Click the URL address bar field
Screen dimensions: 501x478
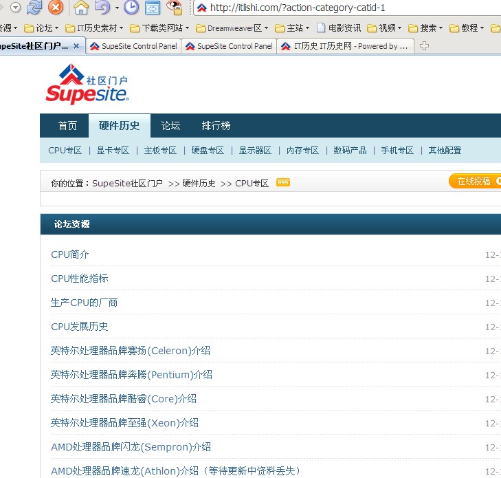point(344,8)
